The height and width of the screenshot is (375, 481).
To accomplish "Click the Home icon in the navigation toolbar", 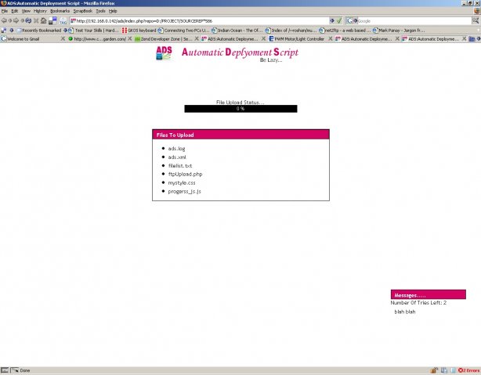I will (x=42, y=20).
